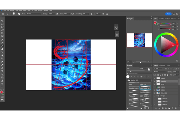The height and width of the screenshot is (120, 180).
Task: Hide Layer 9 with its eye icon
Action: (154, 78)
